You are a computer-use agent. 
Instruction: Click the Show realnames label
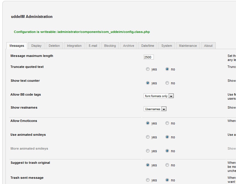24,107
